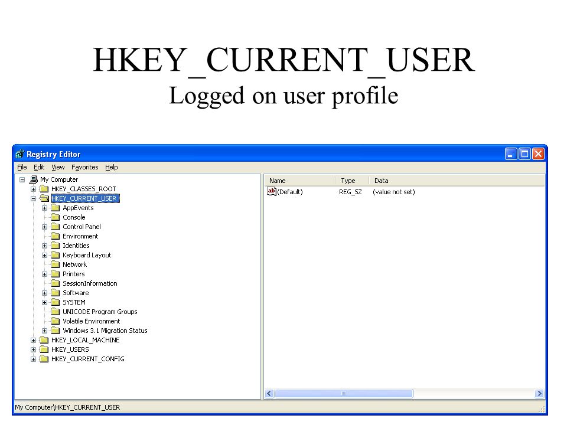
Task: Expand the HKEY_CURRENT_CONFIG hive
Action: (x=33, y=359)
